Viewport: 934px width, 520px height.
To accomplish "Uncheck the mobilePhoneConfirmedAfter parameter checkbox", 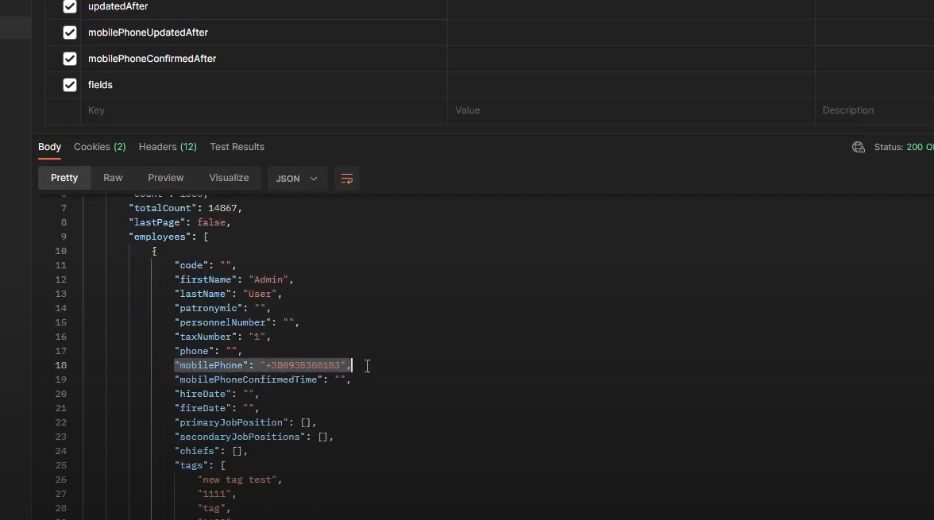I will click(x=70, y=59).
